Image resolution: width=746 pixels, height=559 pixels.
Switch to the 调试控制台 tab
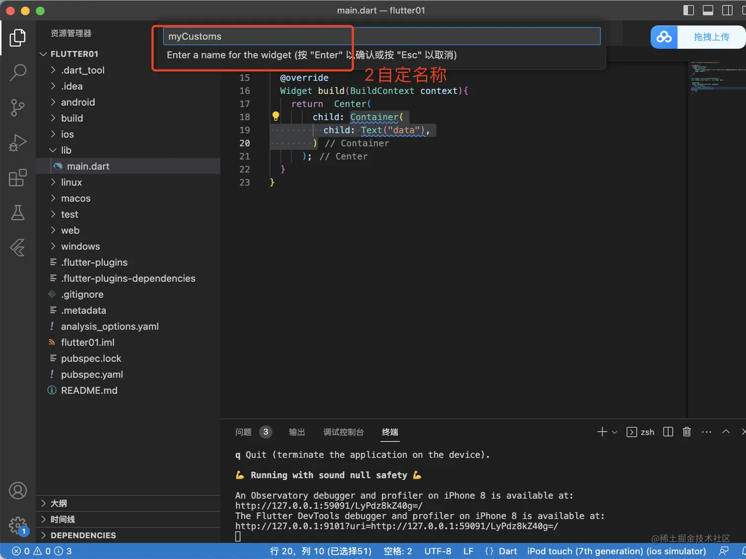coord(343,432)
